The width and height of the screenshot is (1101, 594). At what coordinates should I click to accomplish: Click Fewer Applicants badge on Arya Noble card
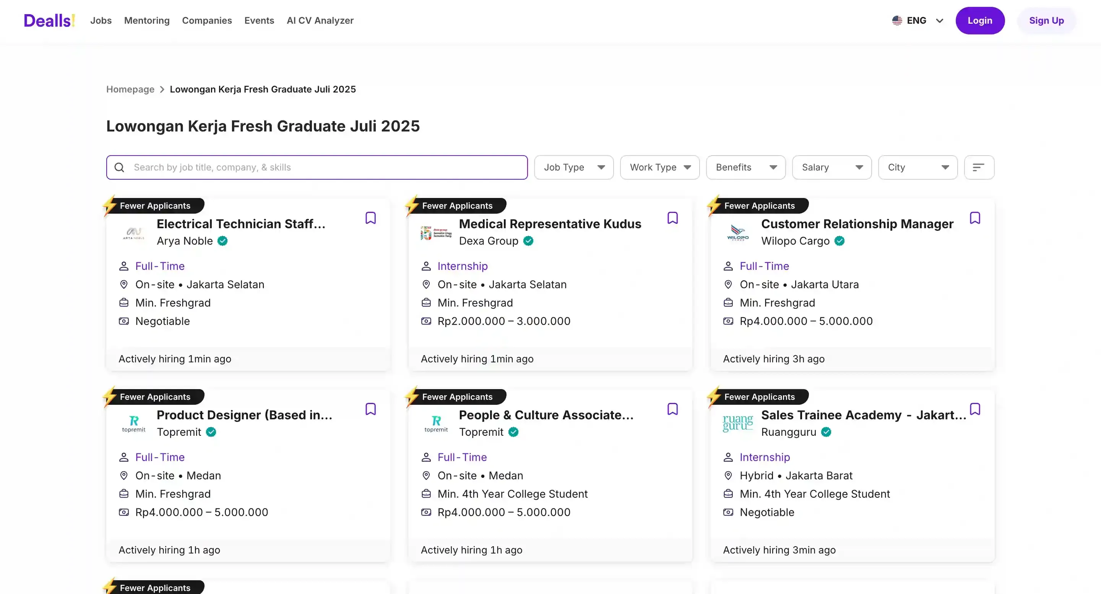pos(154,206)
